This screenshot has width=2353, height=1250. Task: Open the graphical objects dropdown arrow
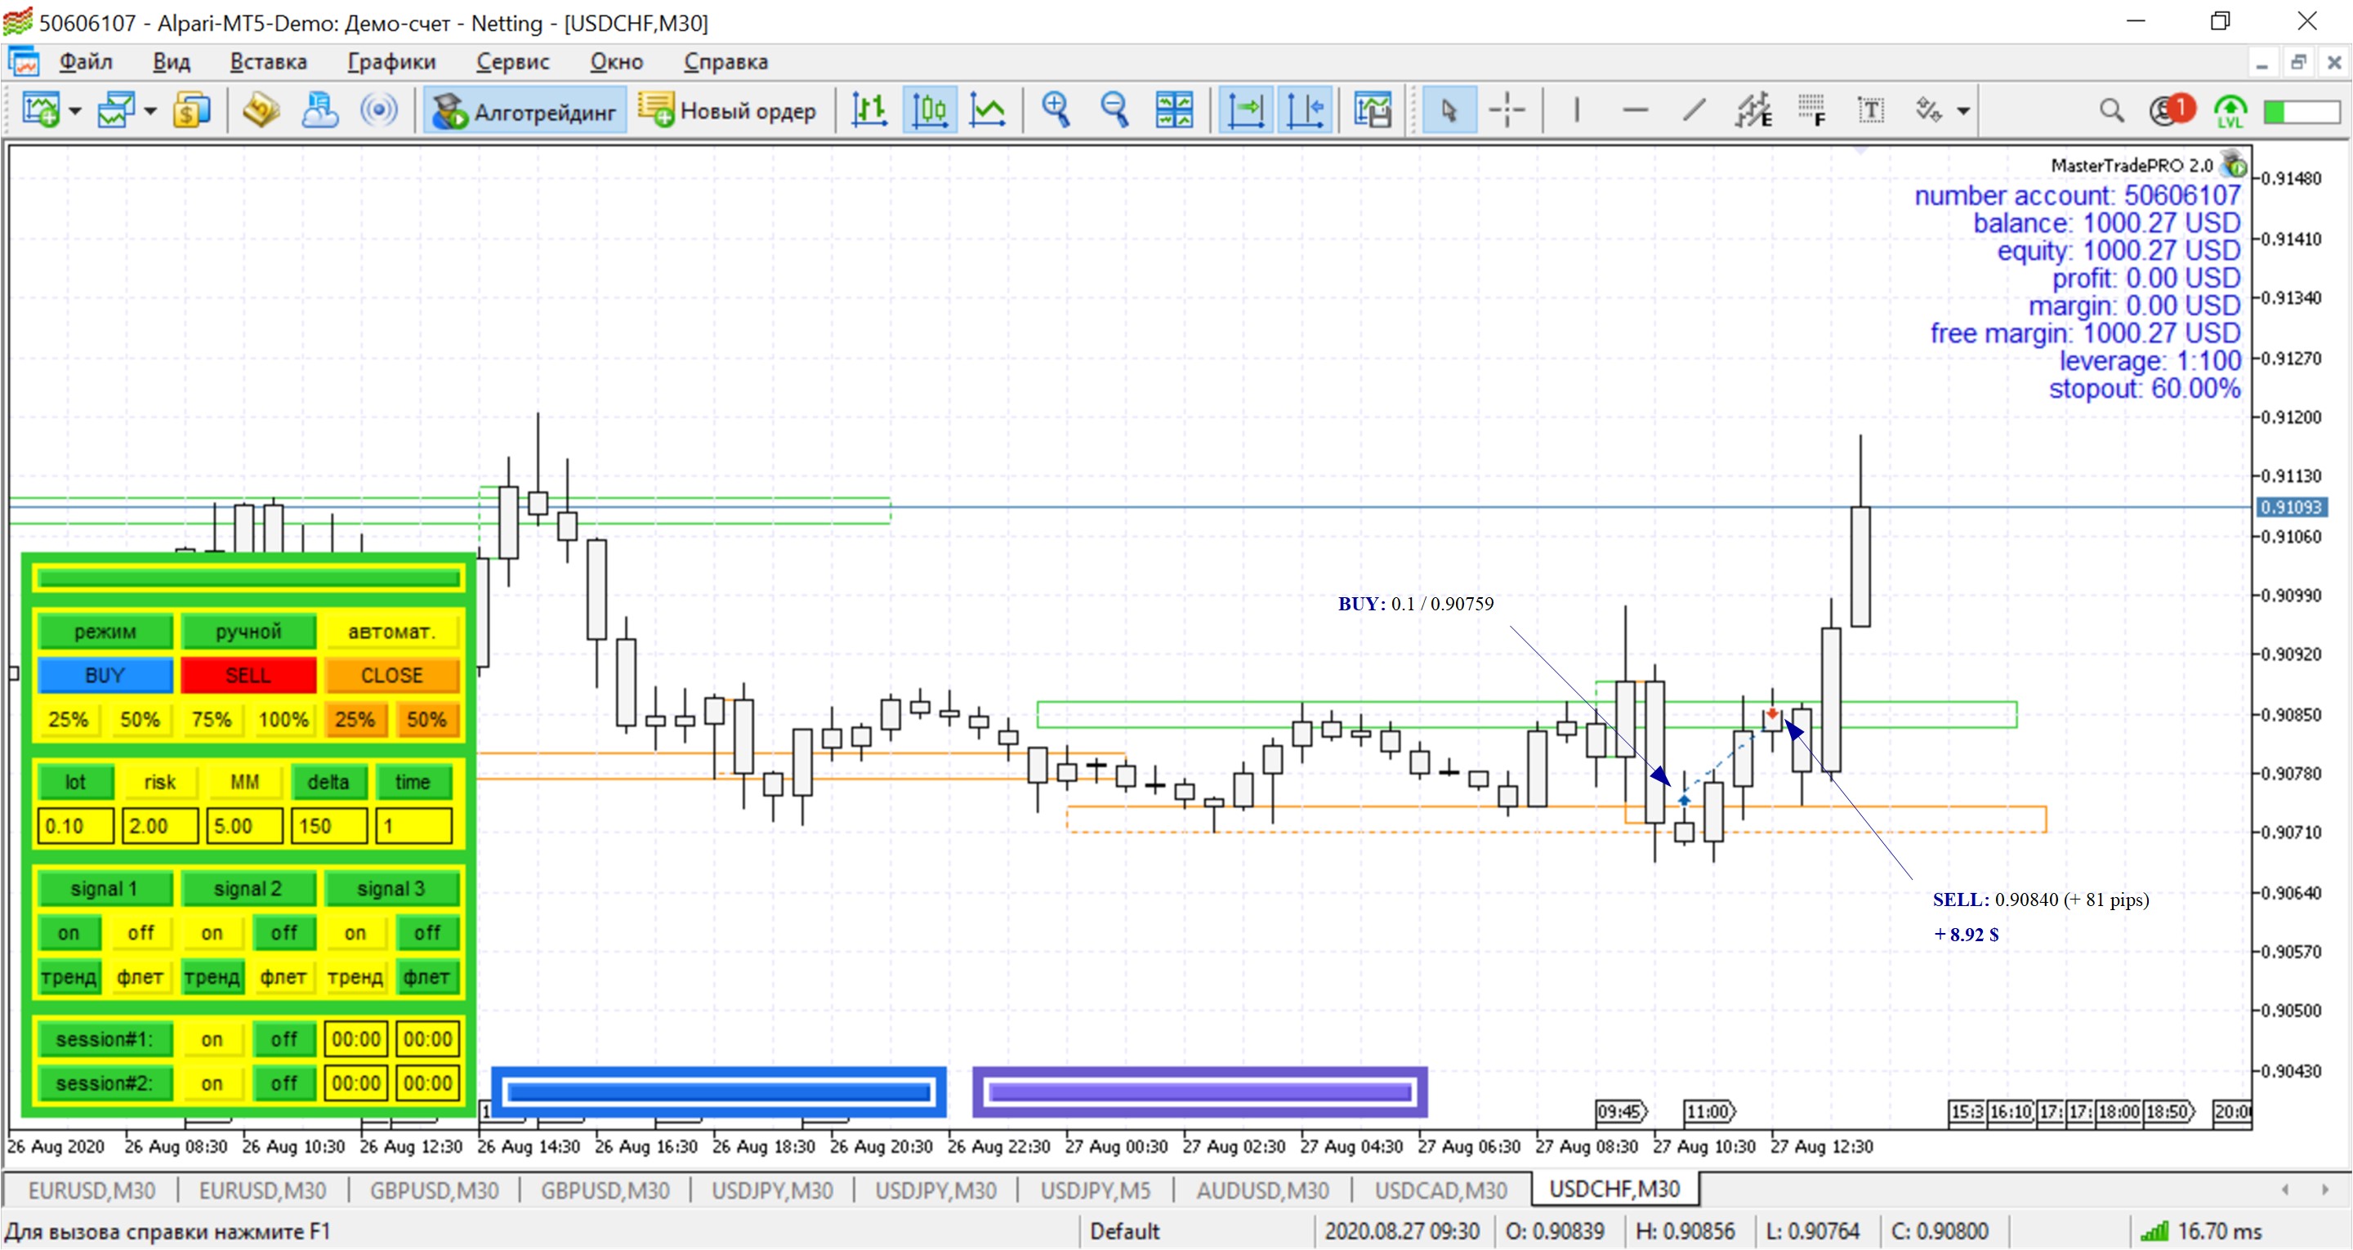[x=1963, y=111]
